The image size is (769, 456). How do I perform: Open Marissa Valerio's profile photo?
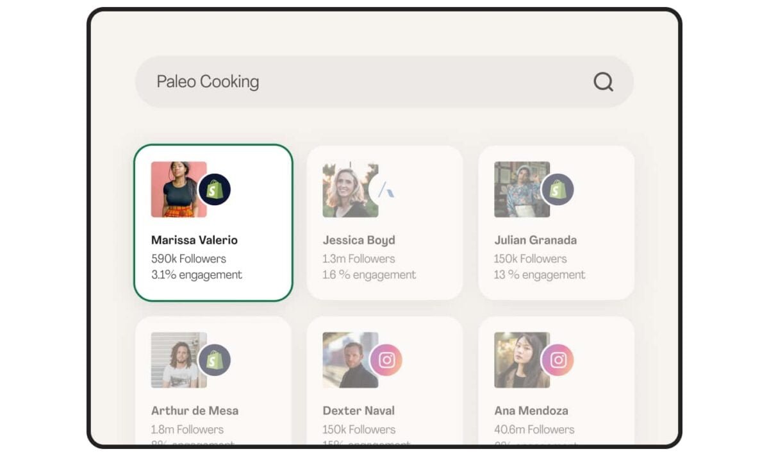pyautogui.click(x=174, y=189)
